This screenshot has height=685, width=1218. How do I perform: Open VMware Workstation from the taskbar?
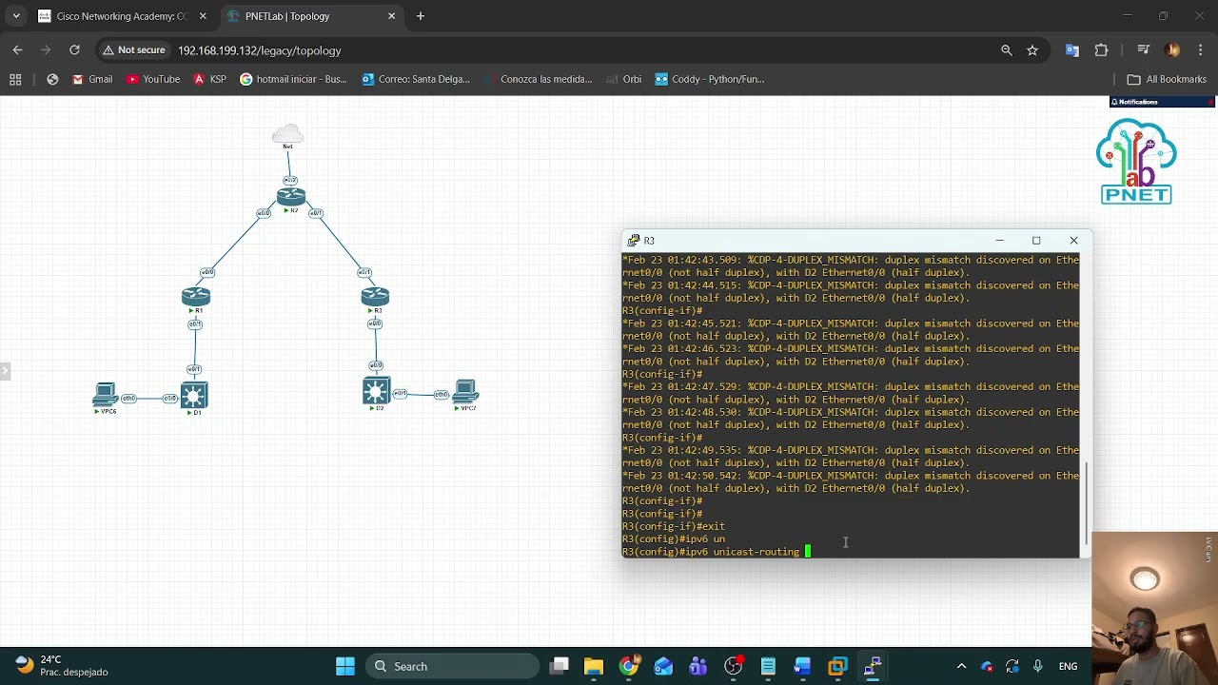pos(837,666)
